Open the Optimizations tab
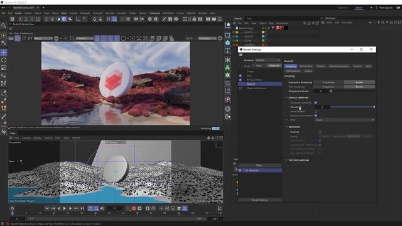 pyautogui.click(x=293, y=71)
